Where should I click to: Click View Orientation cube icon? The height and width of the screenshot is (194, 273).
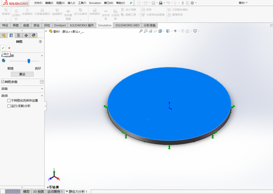tap(160, 31)
